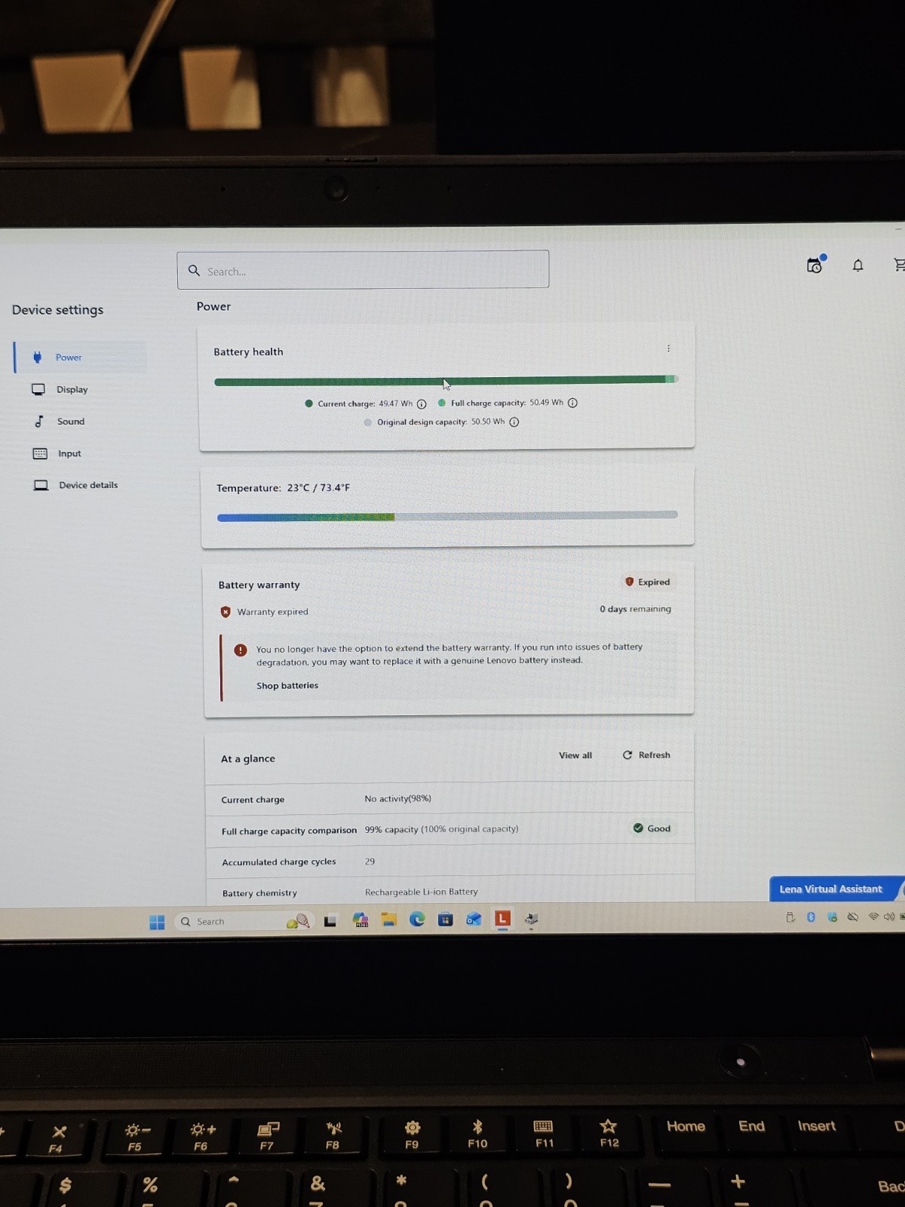Viewport: 905px width, 1207px height.
Task: Select Power in Device settings sidebar
Action: pyautogui.click(x=80, y=357)
